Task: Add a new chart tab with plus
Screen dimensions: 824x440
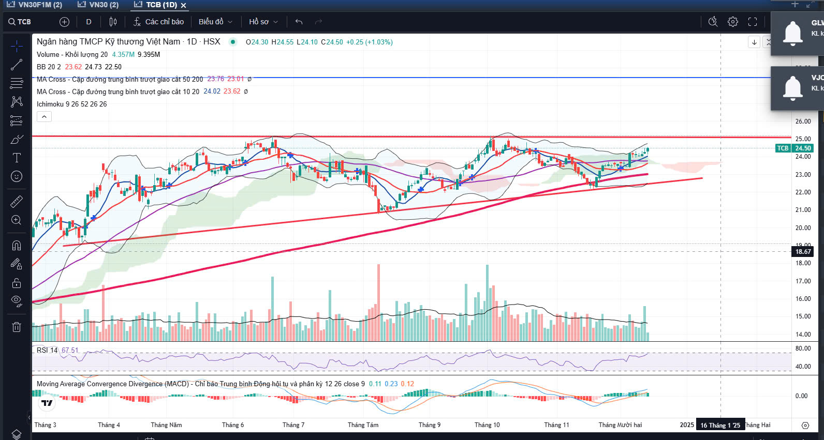Action: coord(795,4)
